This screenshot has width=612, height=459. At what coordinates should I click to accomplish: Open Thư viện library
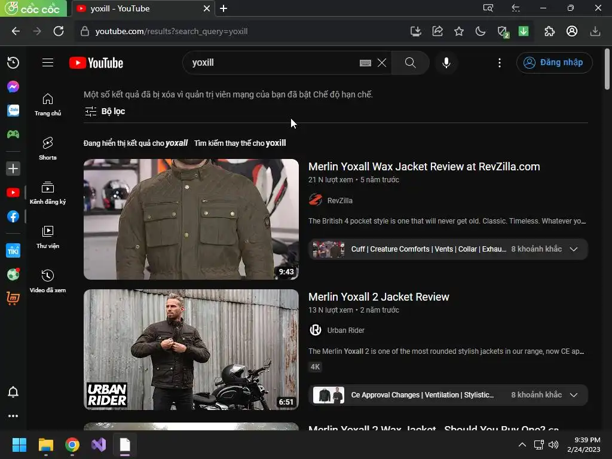pyautogui.click(x=48, y=237)
